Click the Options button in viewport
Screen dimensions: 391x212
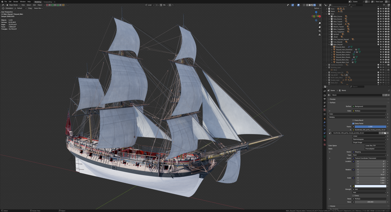317,8
